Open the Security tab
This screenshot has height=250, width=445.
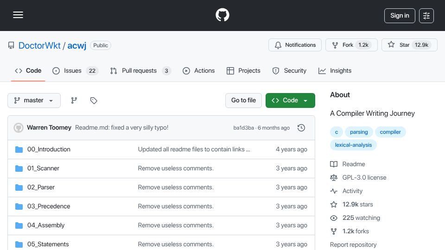(x=289, y=70)
